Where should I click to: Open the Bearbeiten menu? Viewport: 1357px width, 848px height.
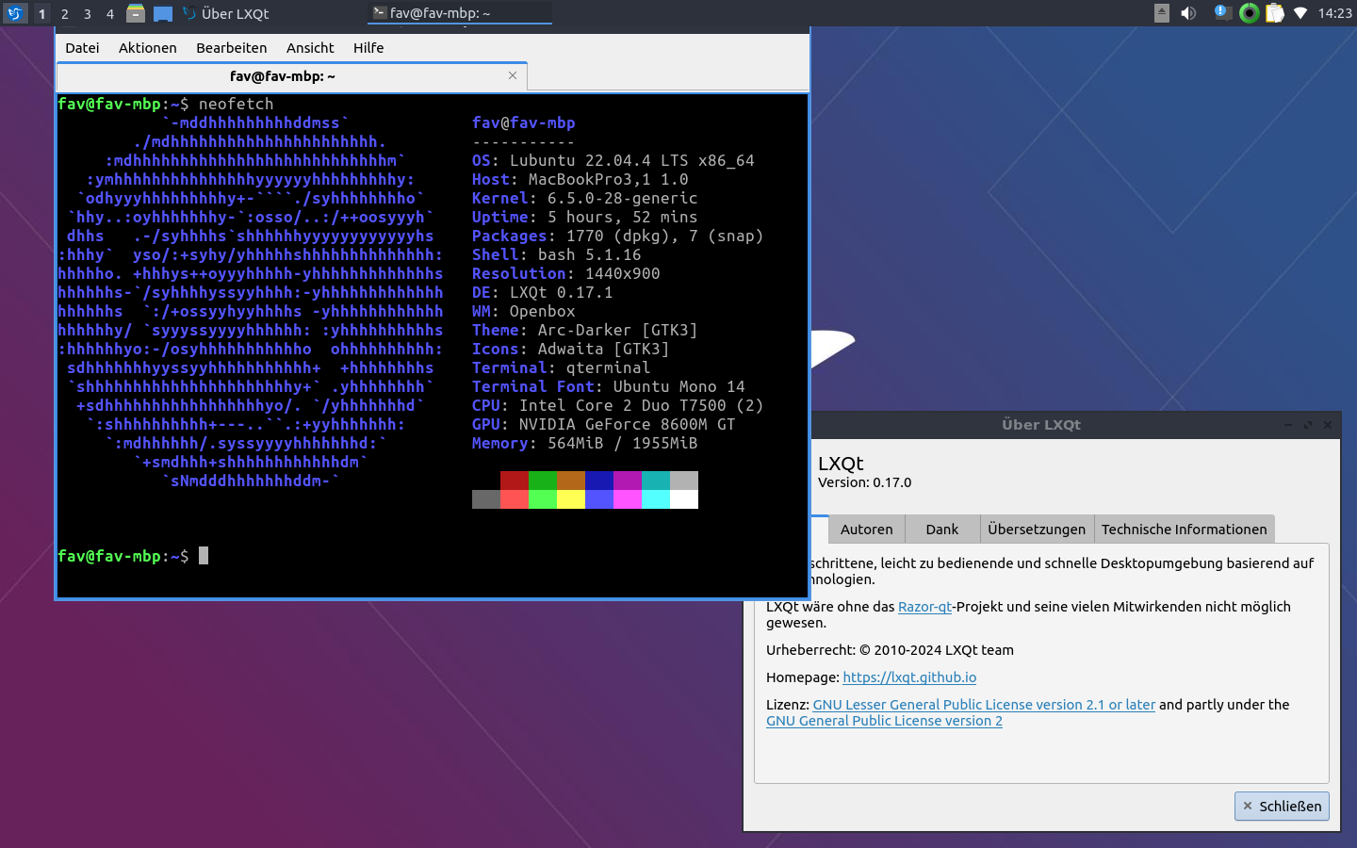click(232, 48)
